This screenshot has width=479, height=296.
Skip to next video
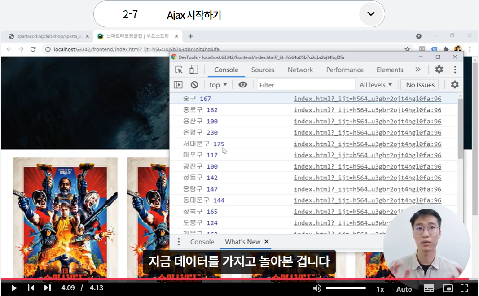click(47, 288)
